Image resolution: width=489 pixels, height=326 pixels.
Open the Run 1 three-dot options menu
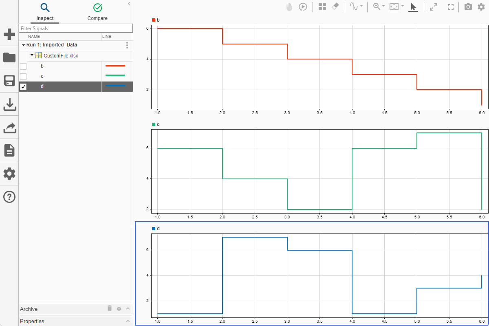(x=127, y=45)
